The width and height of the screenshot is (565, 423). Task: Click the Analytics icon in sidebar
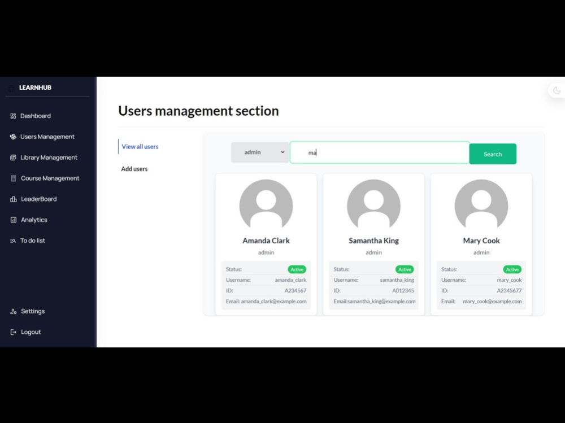pyautogui.click(x=14, y=220)
